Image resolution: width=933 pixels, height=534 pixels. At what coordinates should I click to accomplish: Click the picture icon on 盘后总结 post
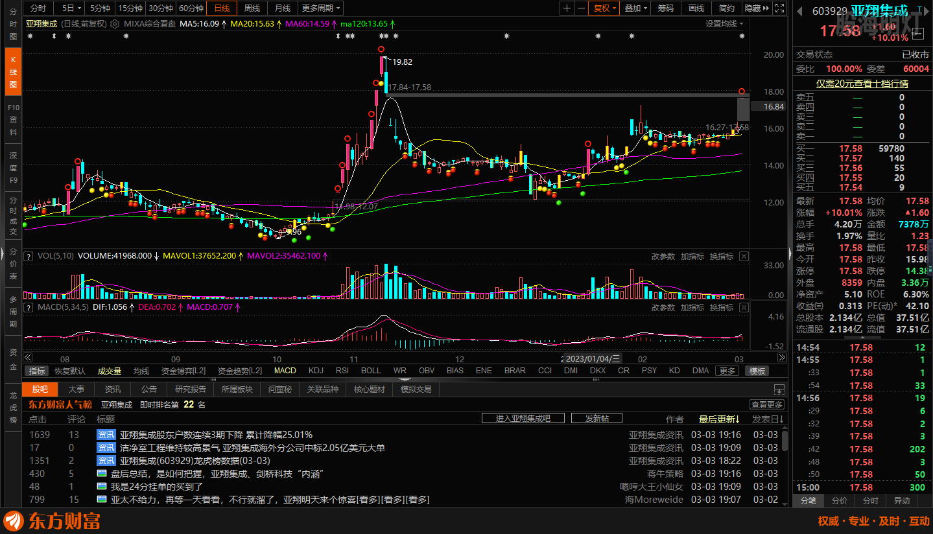(101, 474)
